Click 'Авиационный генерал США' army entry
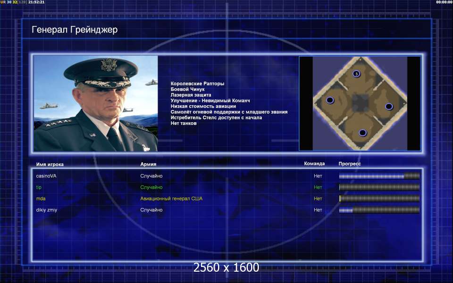Screen dimensions: 453x283 coord(171,199)
